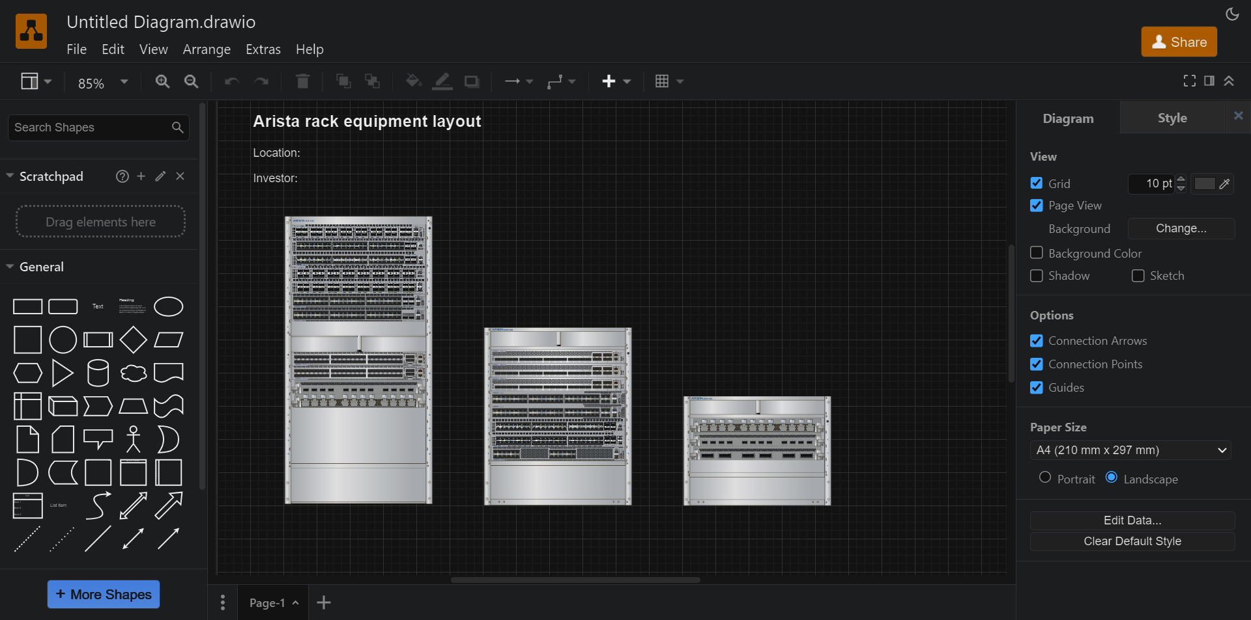The image size is (1251, 620).
Task: Pick the grid color swatch
Action: 1204,183
